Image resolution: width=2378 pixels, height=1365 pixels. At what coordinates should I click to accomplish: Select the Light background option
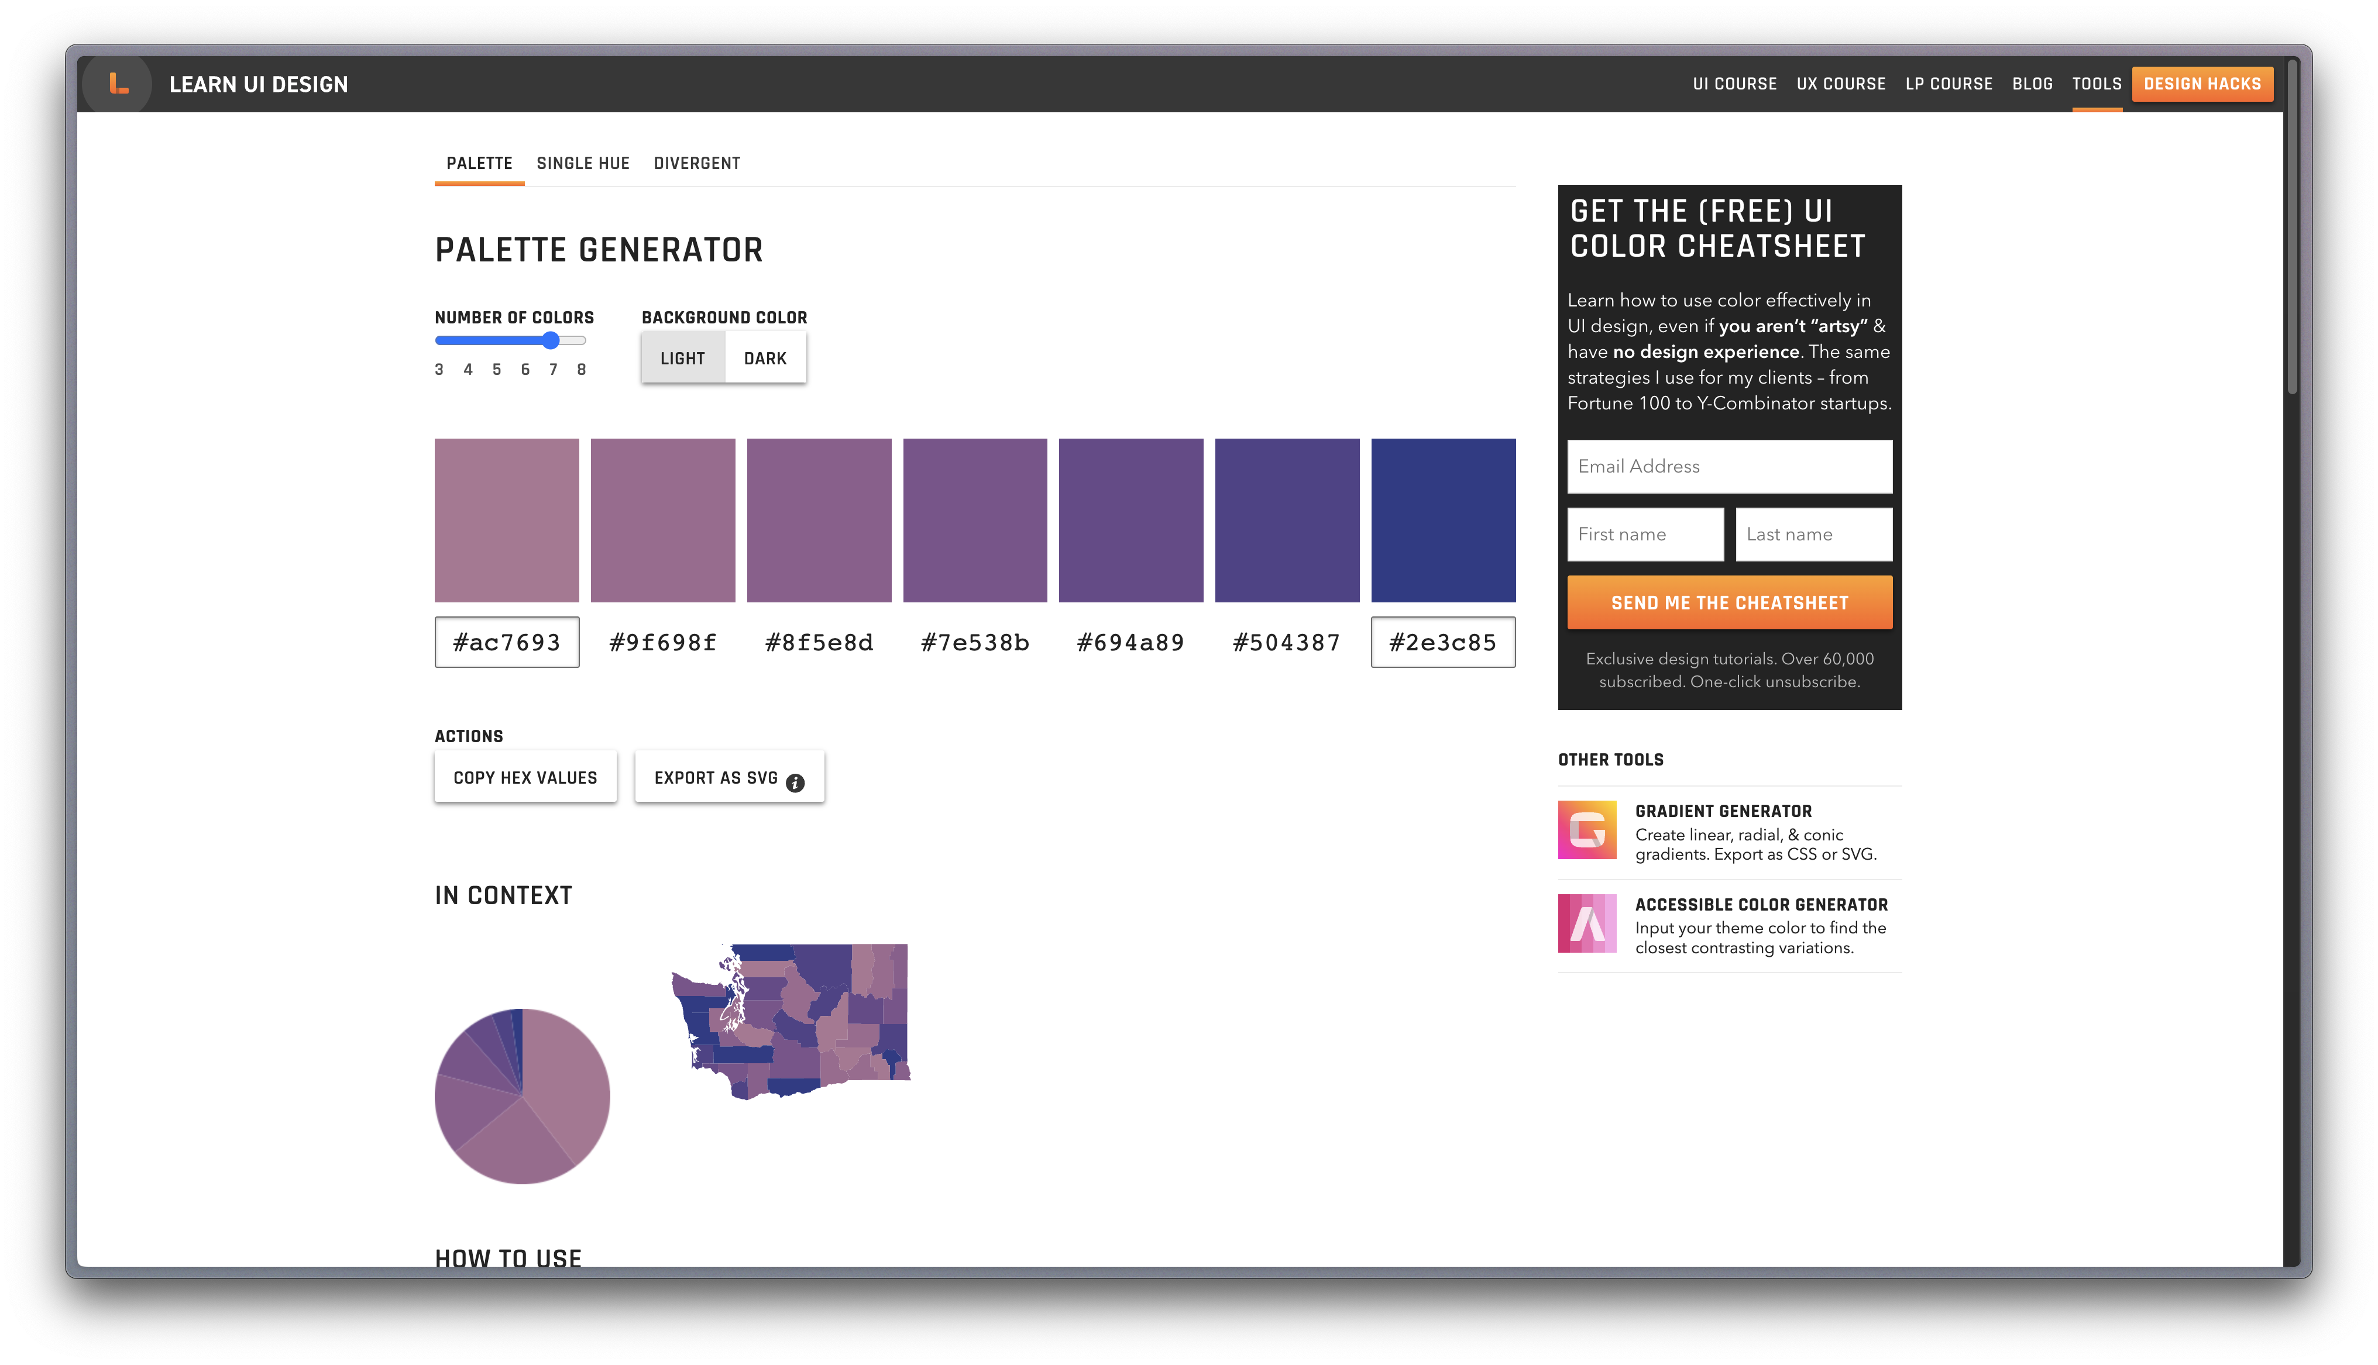(683, 358)
